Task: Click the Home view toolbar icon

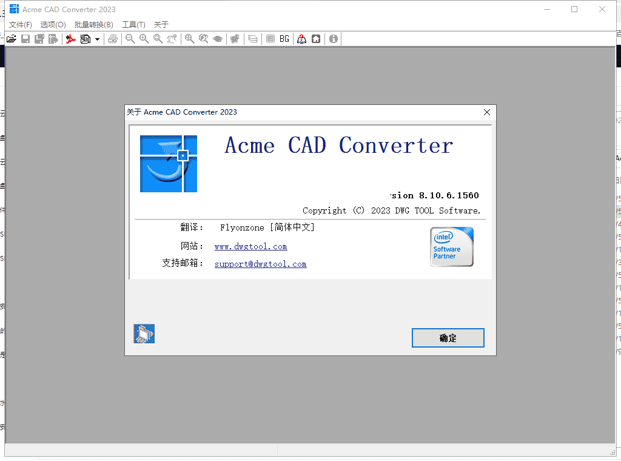Action: coord(316,38)
